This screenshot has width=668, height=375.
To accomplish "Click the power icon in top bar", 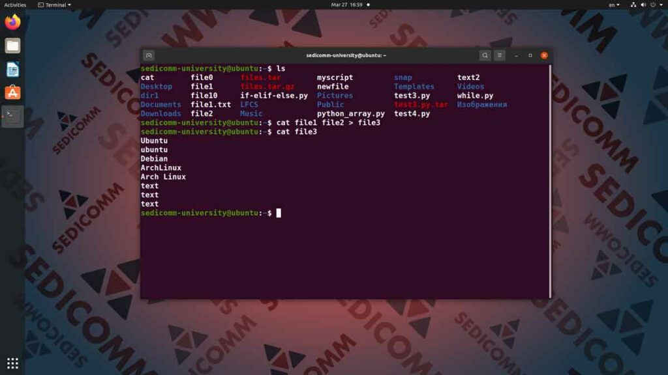I will click(653, 5).
